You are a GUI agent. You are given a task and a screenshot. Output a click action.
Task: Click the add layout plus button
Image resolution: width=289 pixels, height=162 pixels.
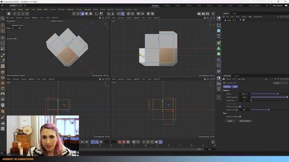(x=267, y=6)
